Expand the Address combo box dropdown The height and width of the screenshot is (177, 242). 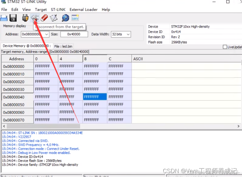[x=47, y=34]
